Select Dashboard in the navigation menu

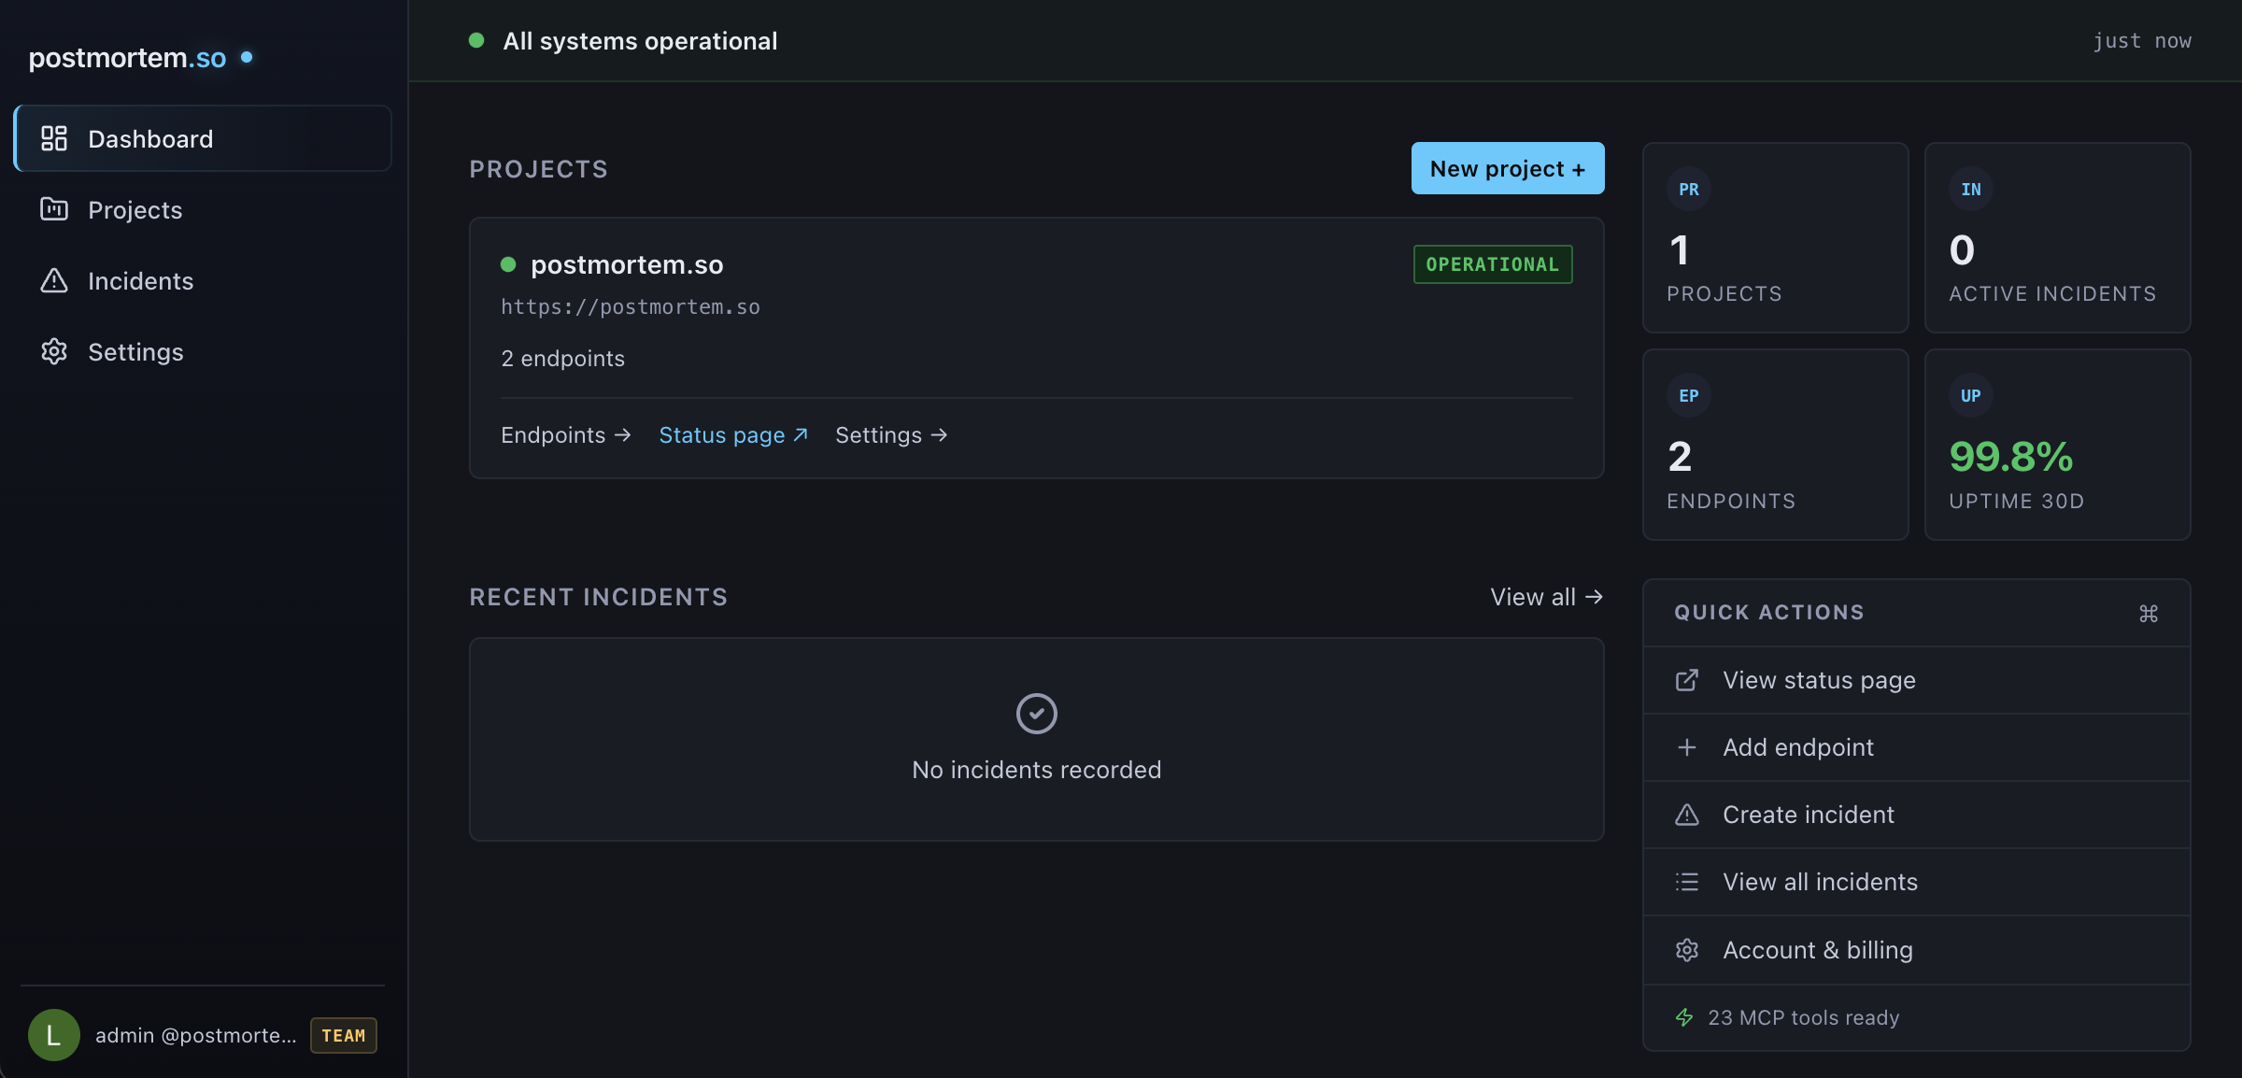[x=150, y=138]
